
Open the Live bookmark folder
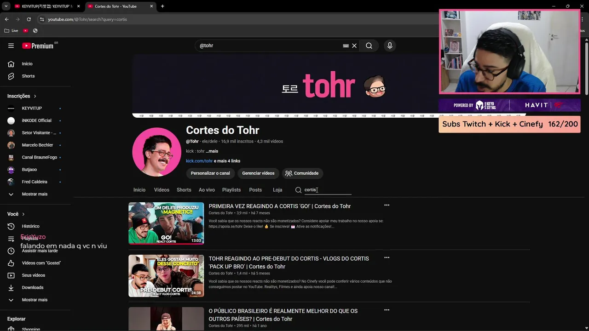pyautogui.click(x=12, y=31)
